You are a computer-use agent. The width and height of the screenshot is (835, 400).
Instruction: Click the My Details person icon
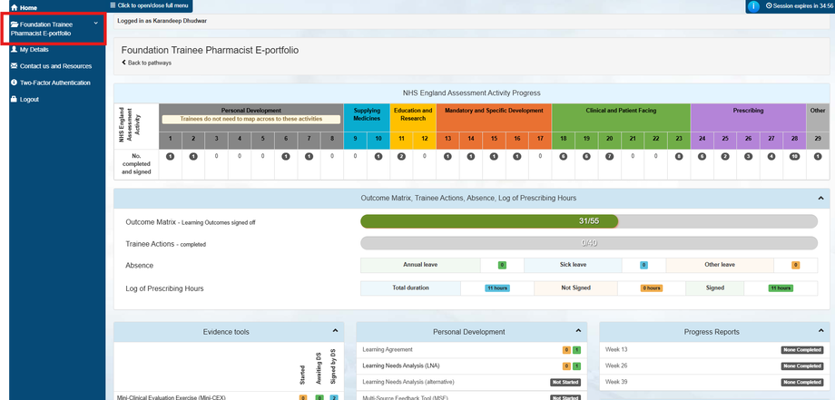pos(14,50)
